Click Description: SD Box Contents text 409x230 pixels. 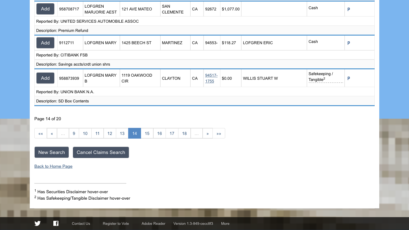coord(63,101)
